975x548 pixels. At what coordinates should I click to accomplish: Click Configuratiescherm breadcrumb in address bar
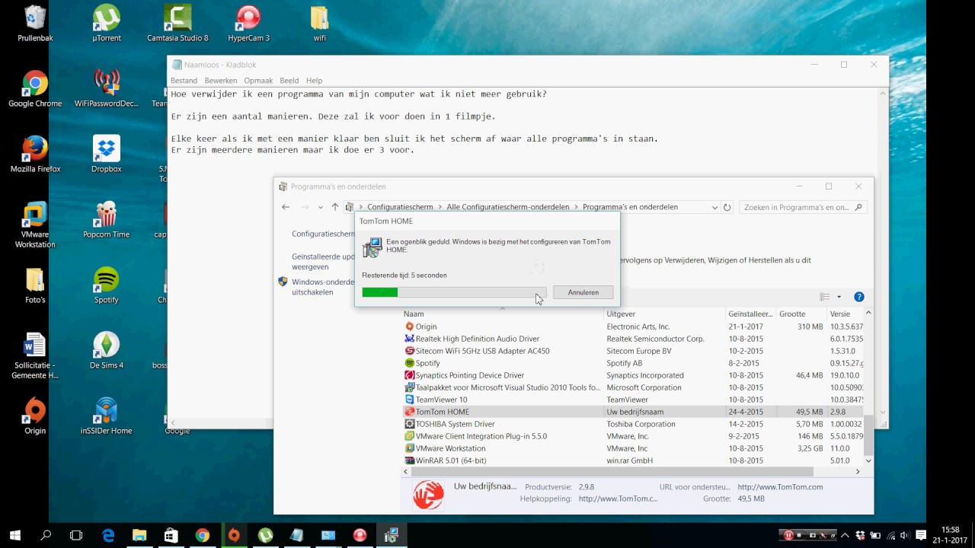tap(400, 207)
